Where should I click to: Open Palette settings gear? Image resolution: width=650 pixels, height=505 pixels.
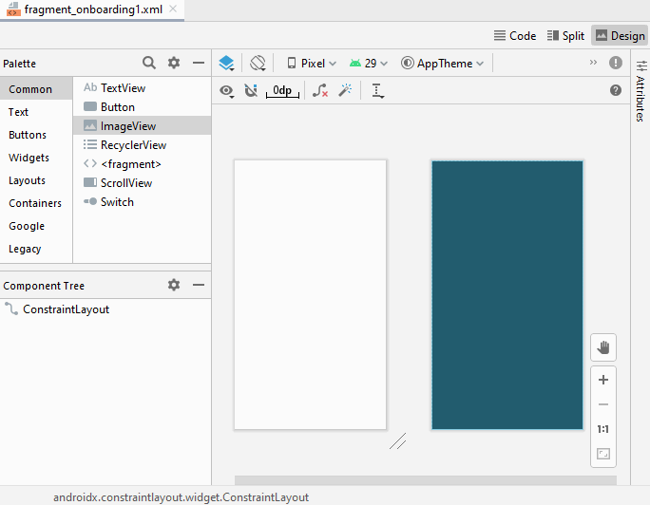click(x=174, y=63)
